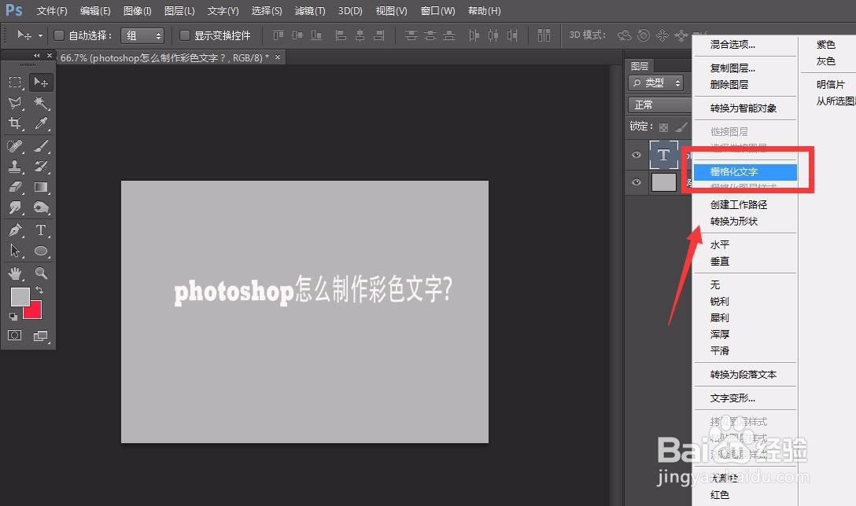
Task: Open the 图层(L) menu
Action: click(x=179, y=11)
